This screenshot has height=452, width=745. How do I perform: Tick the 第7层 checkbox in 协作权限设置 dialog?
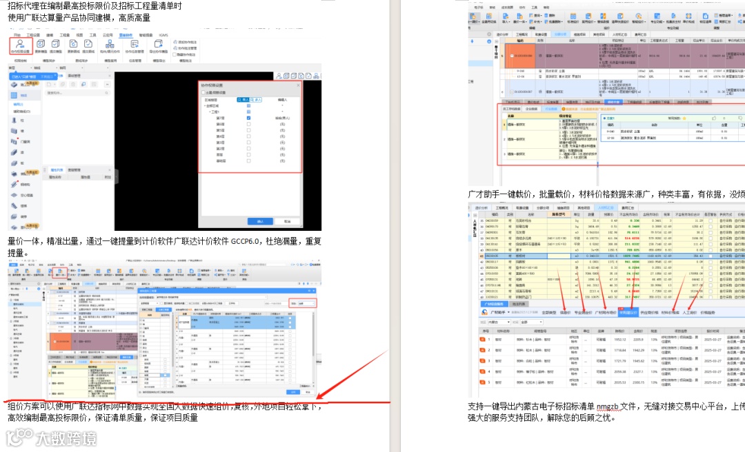point(248,119)
